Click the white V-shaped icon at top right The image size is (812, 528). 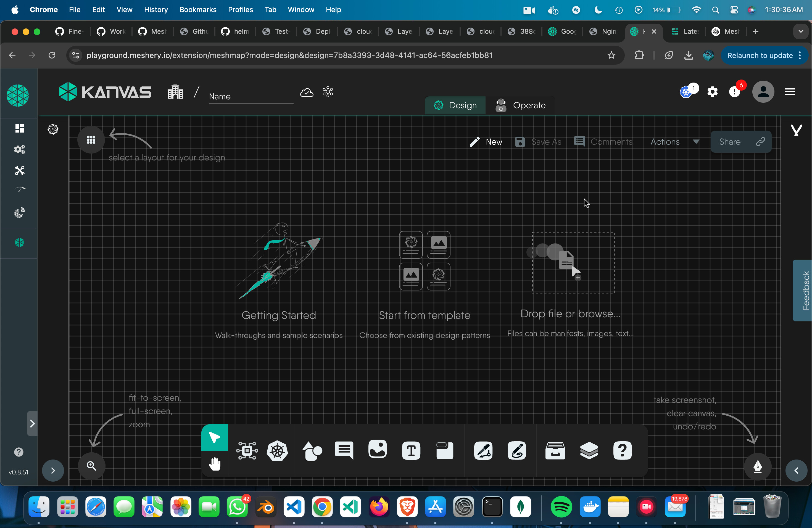(797, 130)
